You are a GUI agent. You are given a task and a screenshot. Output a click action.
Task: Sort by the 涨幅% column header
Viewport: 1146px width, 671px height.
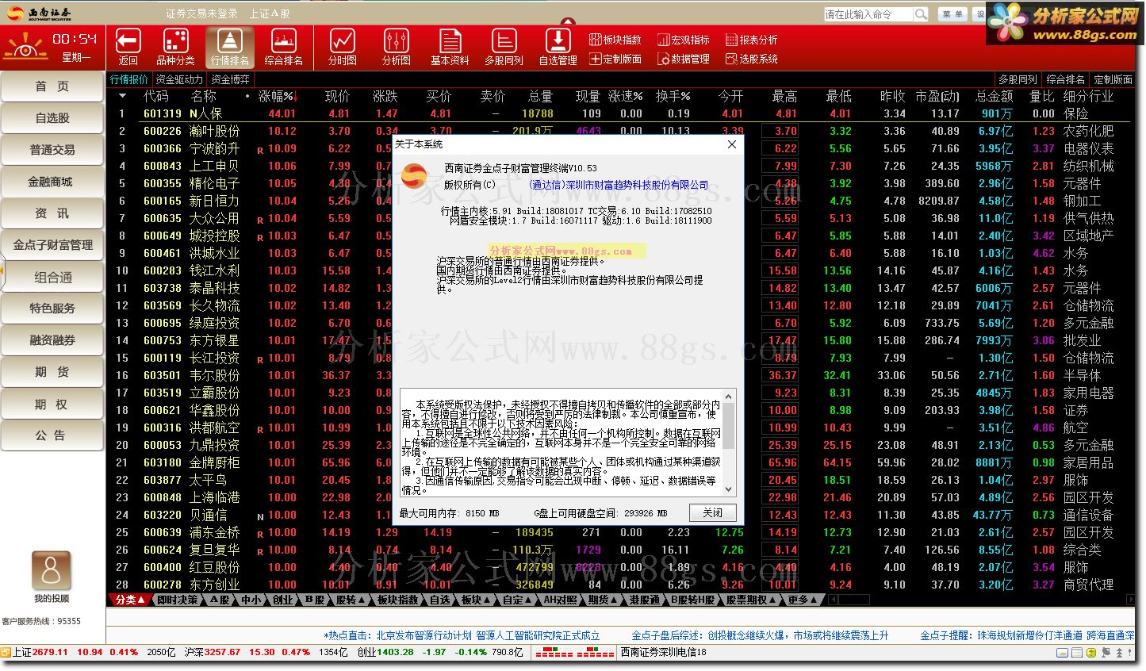click(x=276, y=96)
